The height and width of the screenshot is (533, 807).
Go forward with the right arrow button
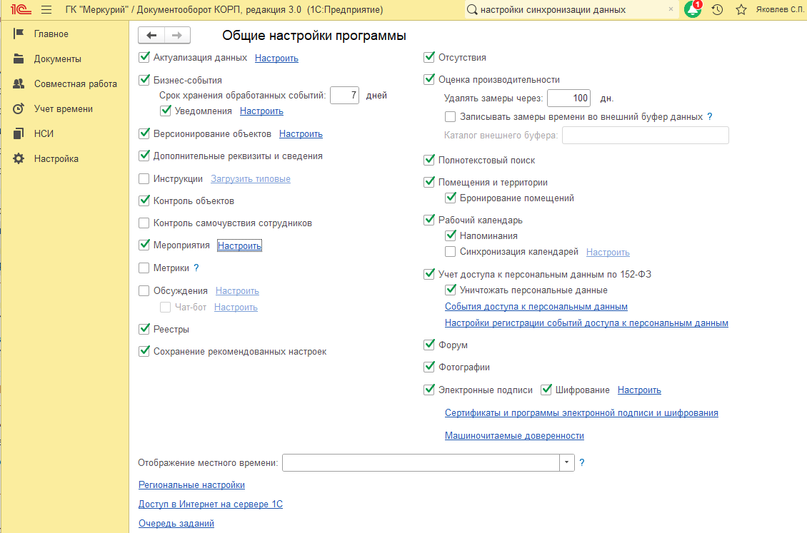(177, 35)
